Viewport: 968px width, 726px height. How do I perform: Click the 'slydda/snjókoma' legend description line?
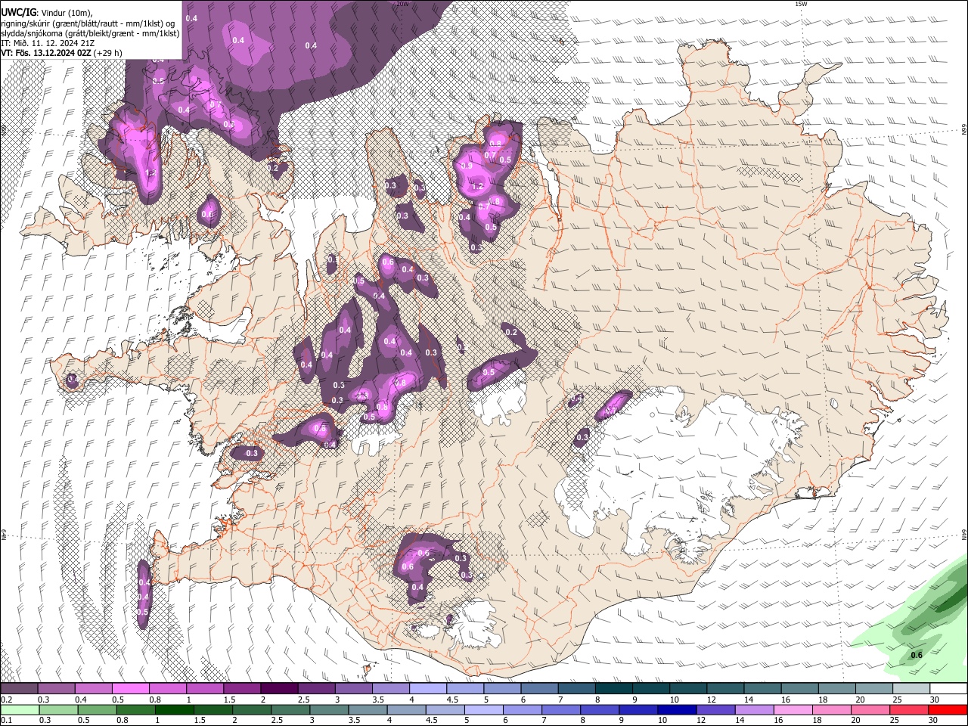(x=90, y=33)
